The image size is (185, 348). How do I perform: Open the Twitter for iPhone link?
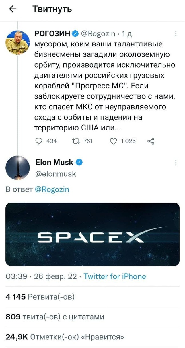click(x=116, y=276)
